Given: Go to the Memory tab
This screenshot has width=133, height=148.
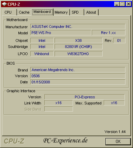Looking at the screenshot, I should 61,12.
